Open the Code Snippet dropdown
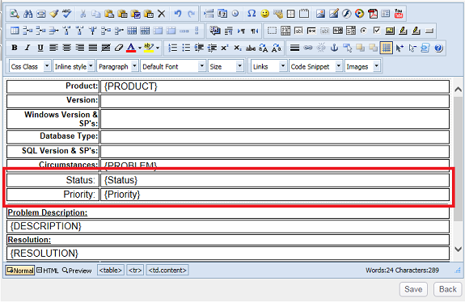This screenshot has width=465, height=302. tap(315, 66)
